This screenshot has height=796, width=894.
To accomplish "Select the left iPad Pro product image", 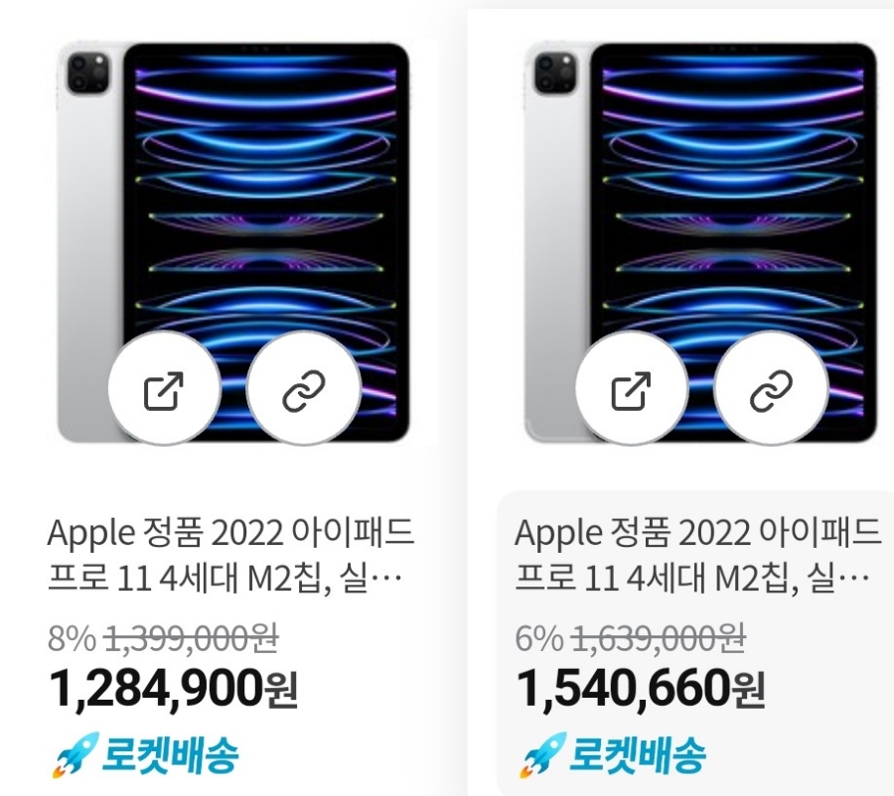I will [x=233, y=242].
